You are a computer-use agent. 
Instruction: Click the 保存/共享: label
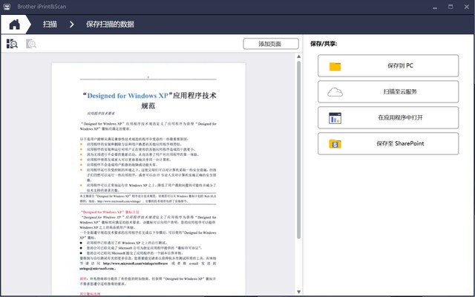(x=324, y=44)
